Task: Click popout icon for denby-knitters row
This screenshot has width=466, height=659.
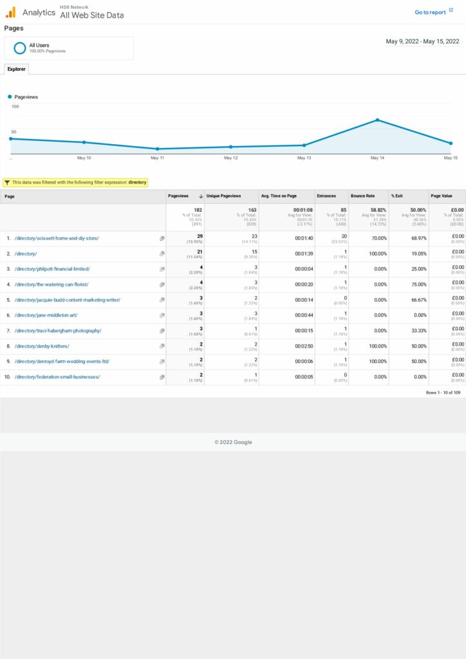Action: click(162, 346)
